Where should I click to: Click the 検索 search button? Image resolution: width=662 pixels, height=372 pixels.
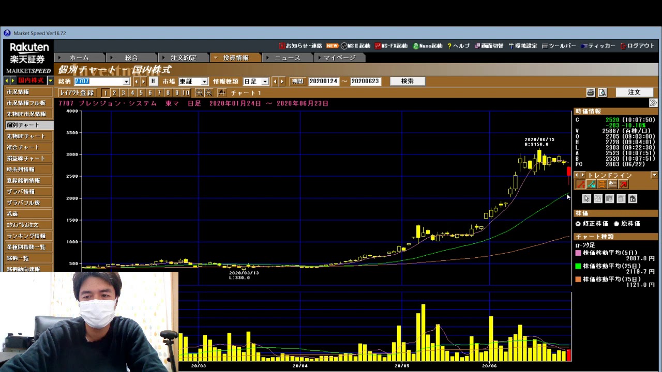click(407, 81)
